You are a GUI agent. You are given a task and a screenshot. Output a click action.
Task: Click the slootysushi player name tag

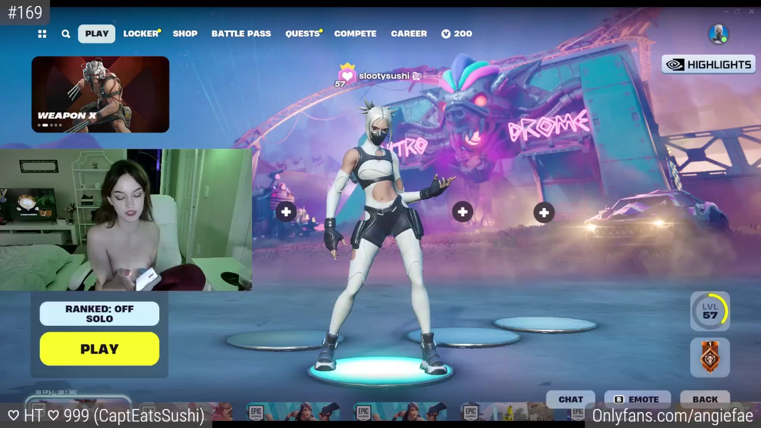coord(384,76)
